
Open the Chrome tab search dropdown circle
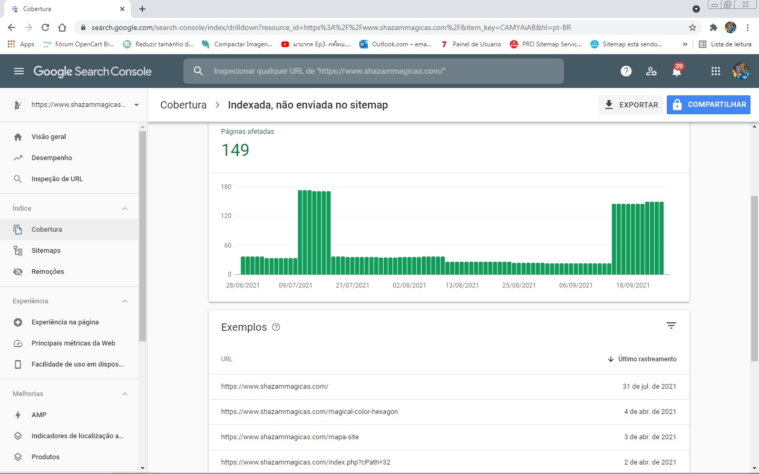(x=696, y=9)
